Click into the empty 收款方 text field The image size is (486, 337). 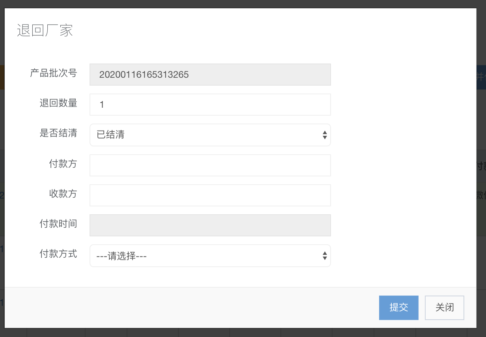pos(210,195)
